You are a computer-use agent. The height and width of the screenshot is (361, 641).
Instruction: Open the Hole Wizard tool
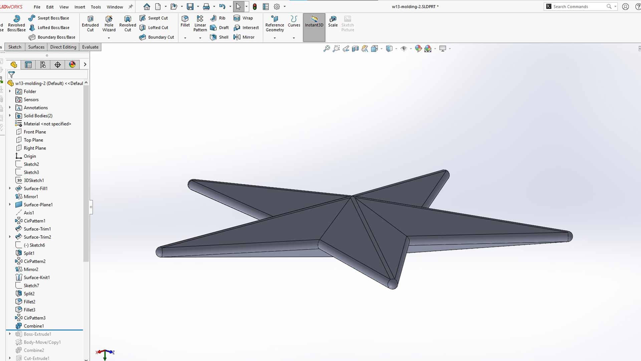pos(109,23)
